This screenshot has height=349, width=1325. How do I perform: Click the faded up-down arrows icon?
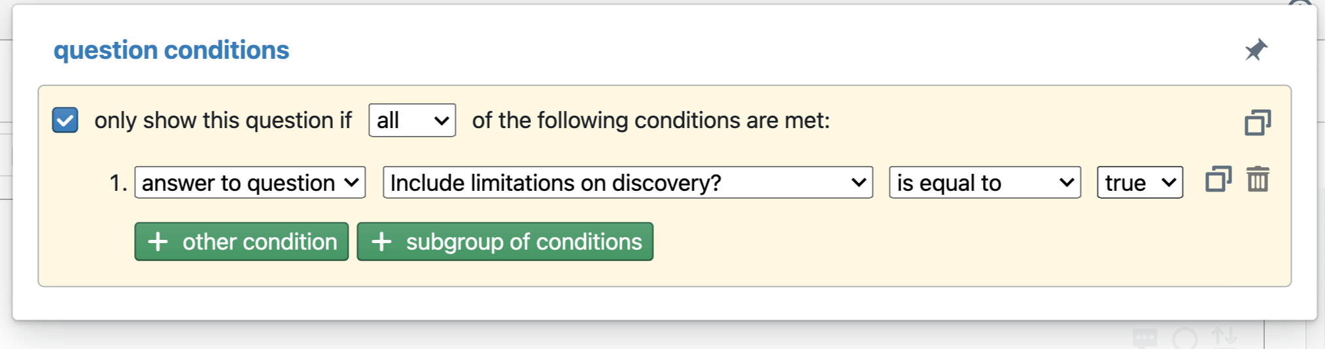click(1224, 337)
